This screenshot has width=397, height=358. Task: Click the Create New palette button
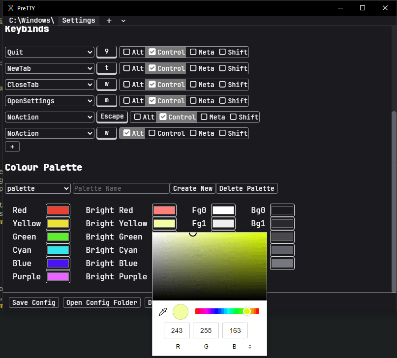point(192,188)
